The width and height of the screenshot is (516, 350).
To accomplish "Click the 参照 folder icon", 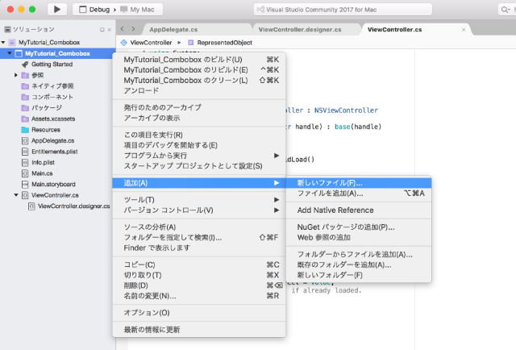I will coord(25,75).
